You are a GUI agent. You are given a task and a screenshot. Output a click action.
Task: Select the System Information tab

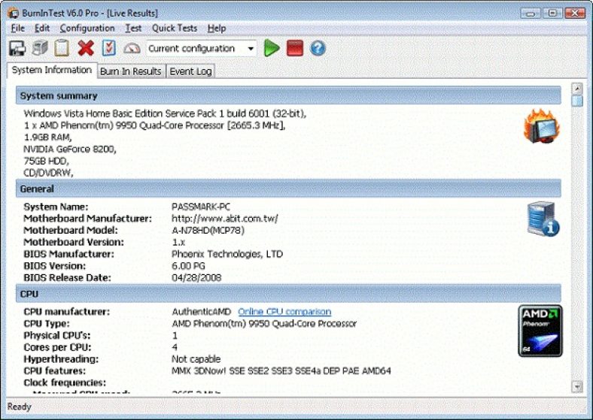coord(52,71)
